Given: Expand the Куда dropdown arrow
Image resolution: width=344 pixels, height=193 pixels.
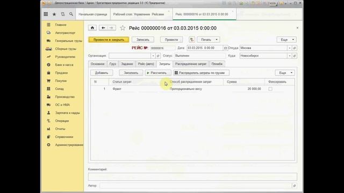Looking at the screenshot, I should tap(289, 56).
